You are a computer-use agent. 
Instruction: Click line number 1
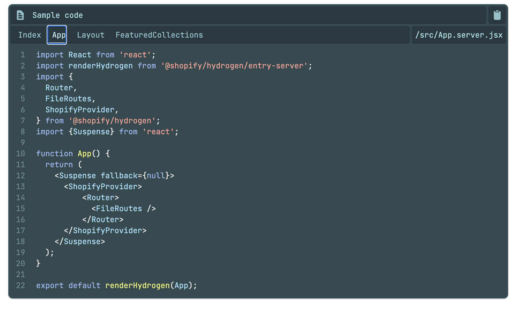[23, 55]
